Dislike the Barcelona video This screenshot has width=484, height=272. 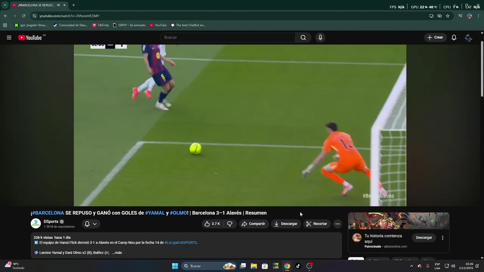230,224
